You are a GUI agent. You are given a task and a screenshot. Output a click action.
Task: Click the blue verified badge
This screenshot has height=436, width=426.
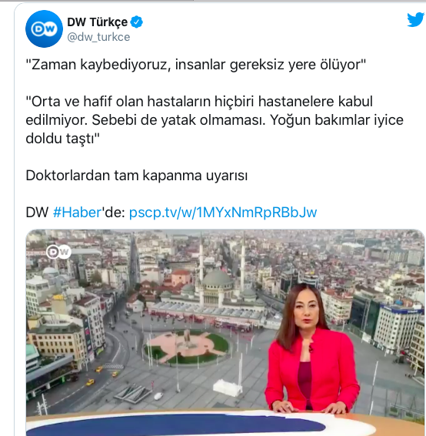pos(137,22)
